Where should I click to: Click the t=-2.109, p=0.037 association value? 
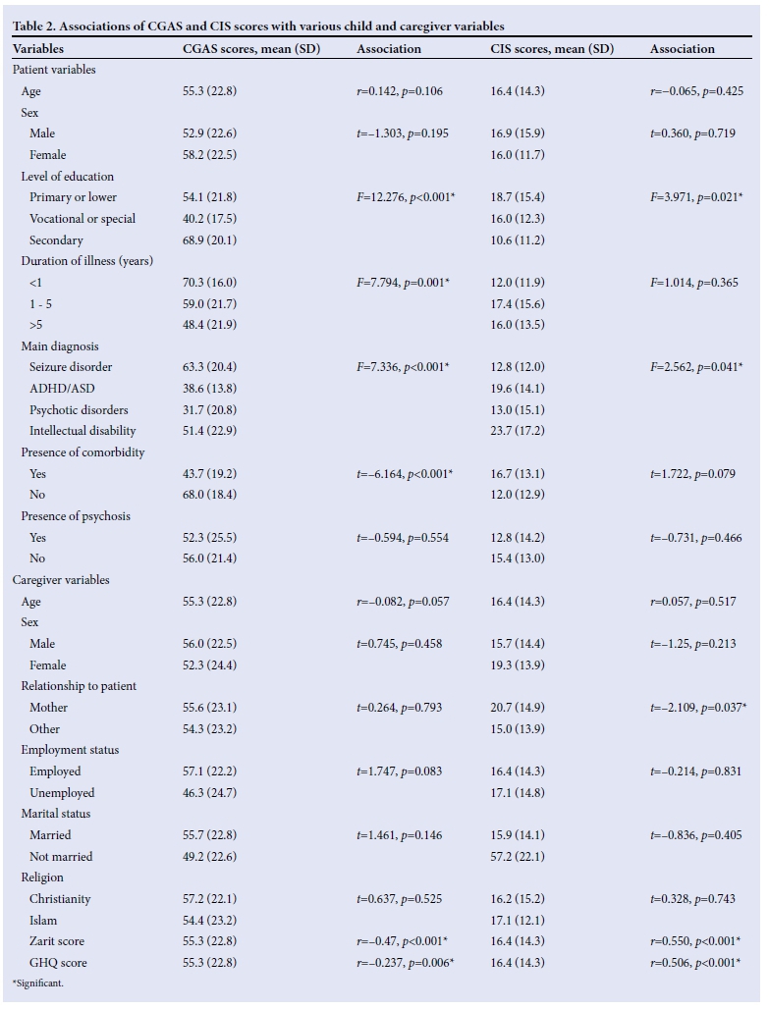697,708
